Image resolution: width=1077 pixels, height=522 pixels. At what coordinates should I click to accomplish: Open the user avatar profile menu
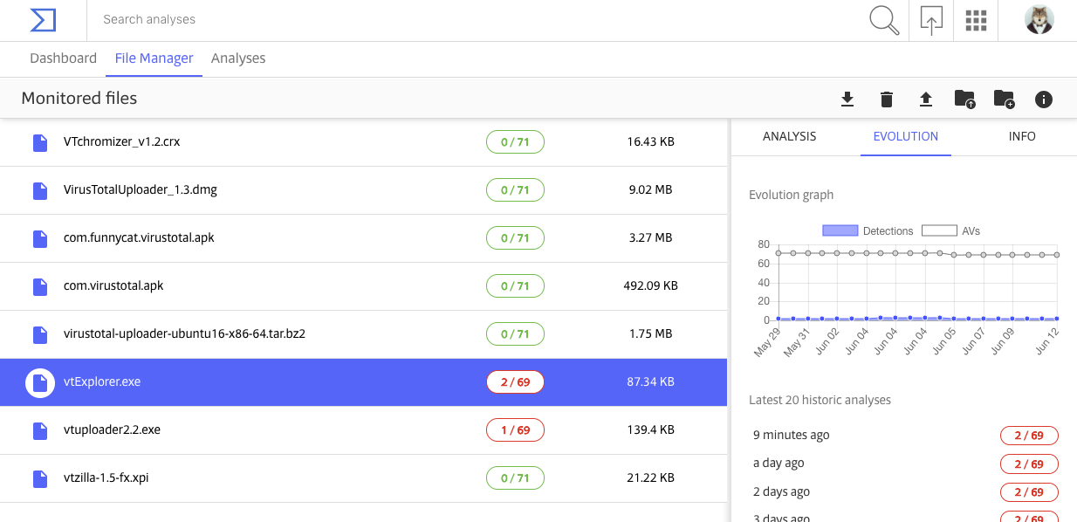[x=1039, y=19]
